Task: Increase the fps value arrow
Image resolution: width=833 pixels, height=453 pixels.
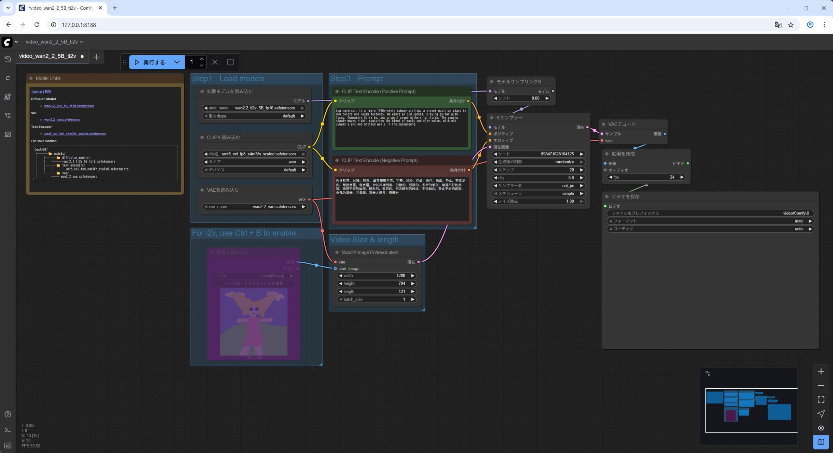Action: click(682, 177)
